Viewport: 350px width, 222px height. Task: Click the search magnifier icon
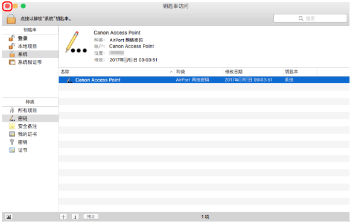301,18
